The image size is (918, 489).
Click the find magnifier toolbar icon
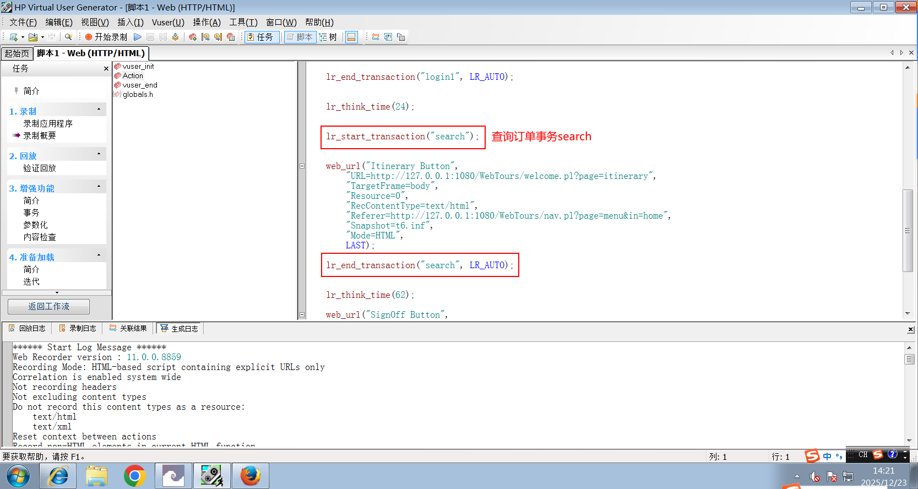click(x=68, y=37)
